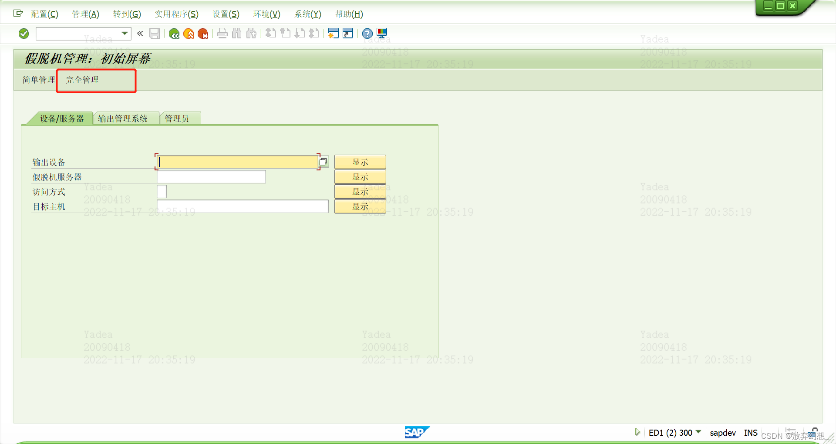836x444 pixels.
Task: Expand the status bar triangle icon
Action: (637, 432)
